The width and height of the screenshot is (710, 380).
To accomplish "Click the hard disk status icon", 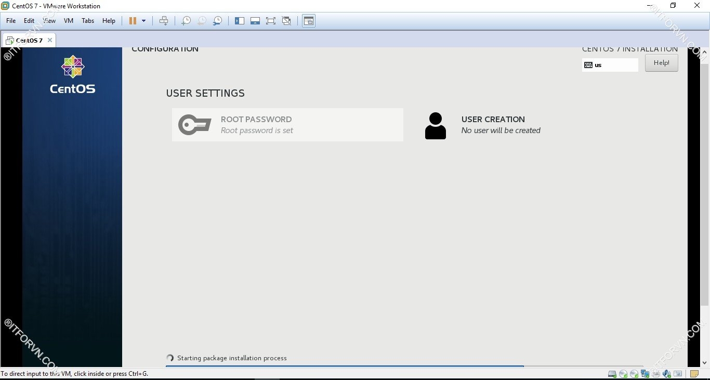I will (x=612, y=374).
